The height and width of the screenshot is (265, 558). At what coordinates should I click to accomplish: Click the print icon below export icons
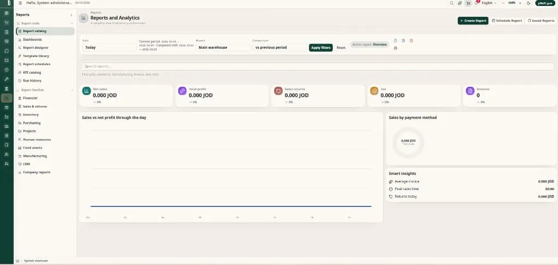[x=396, y=48]
